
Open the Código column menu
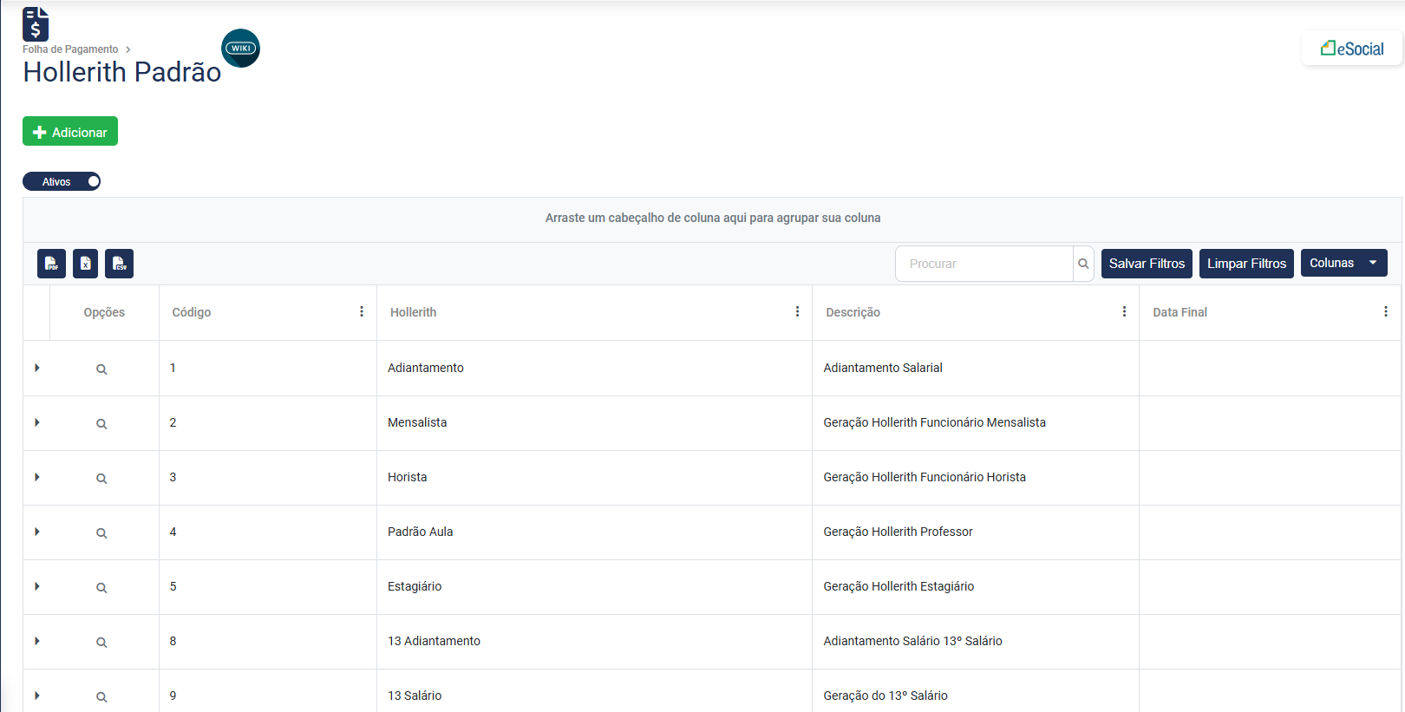362,311
